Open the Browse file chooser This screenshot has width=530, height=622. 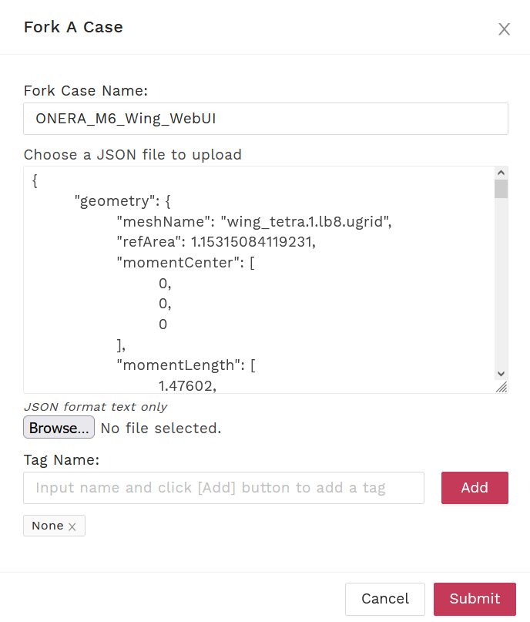point(59,428)
